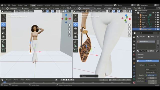160x90 pixels.
Task: Jump to timeline start
Action: pos(61,80)
